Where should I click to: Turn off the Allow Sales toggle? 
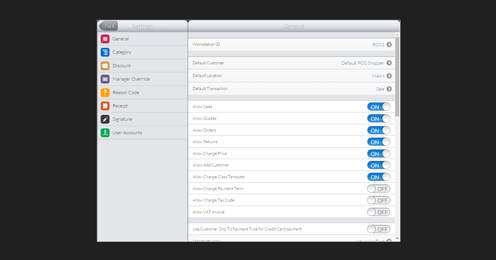[378, 107]
